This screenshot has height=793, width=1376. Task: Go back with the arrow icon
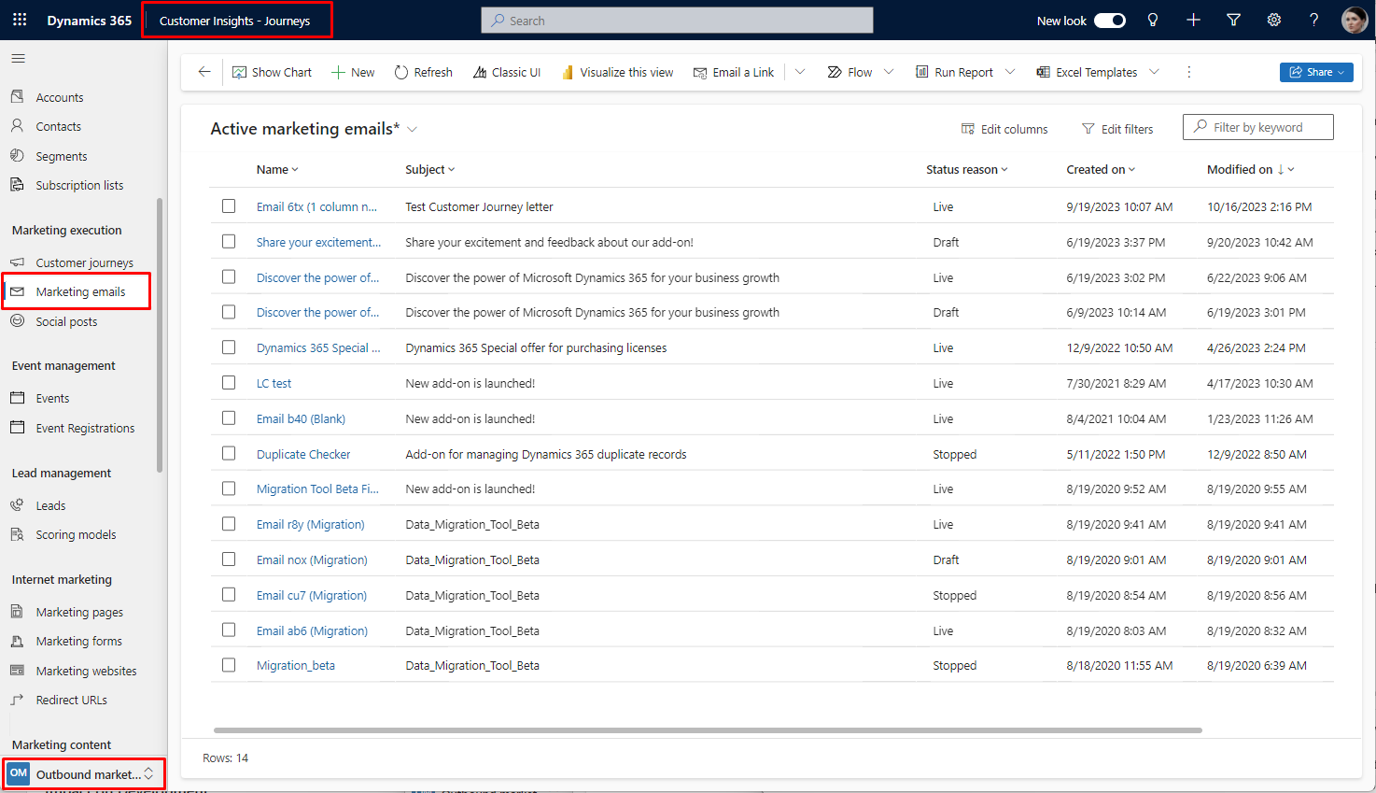point(204,72)
